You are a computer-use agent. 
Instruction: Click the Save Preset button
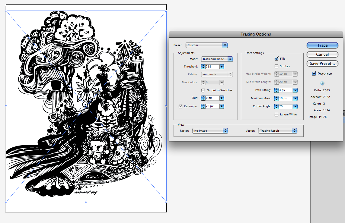322,63
